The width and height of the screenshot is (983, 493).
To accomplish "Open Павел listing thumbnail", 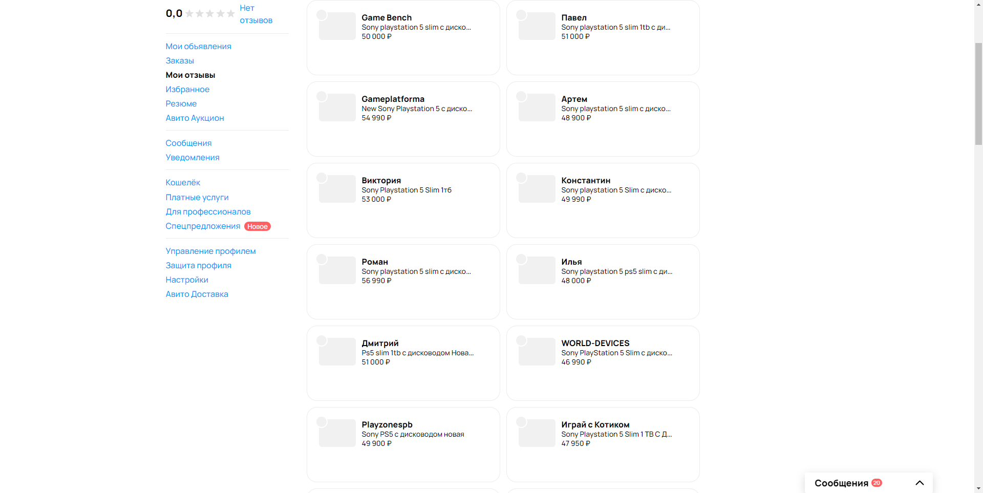I will [537, 26].
